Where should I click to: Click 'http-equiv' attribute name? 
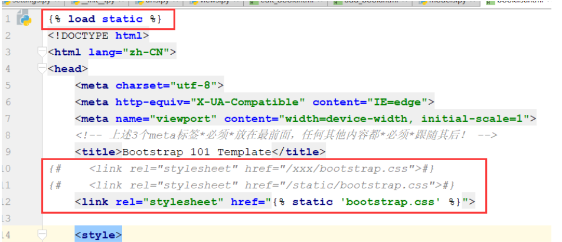[x=149, y=102]
